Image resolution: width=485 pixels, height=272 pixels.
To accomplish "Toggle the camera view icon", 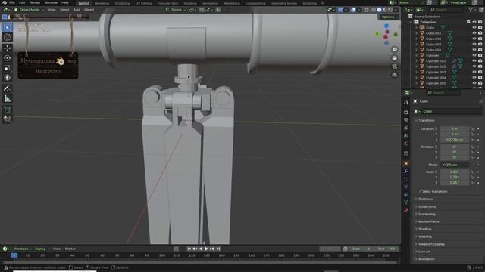I will point(395,66).
